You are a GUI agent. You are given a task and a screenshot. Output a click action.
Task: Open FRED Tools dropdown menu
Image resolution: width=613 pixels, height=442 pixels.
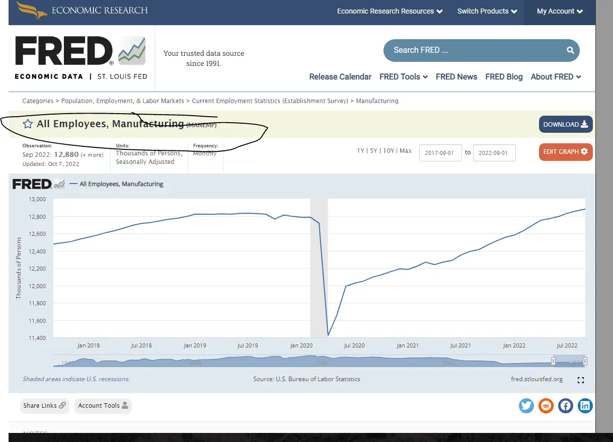pyautogui.click(x=403, y=76)
